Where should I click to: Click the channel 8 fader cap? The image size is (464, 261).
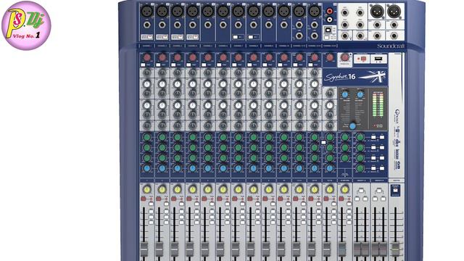click(250, 249)
